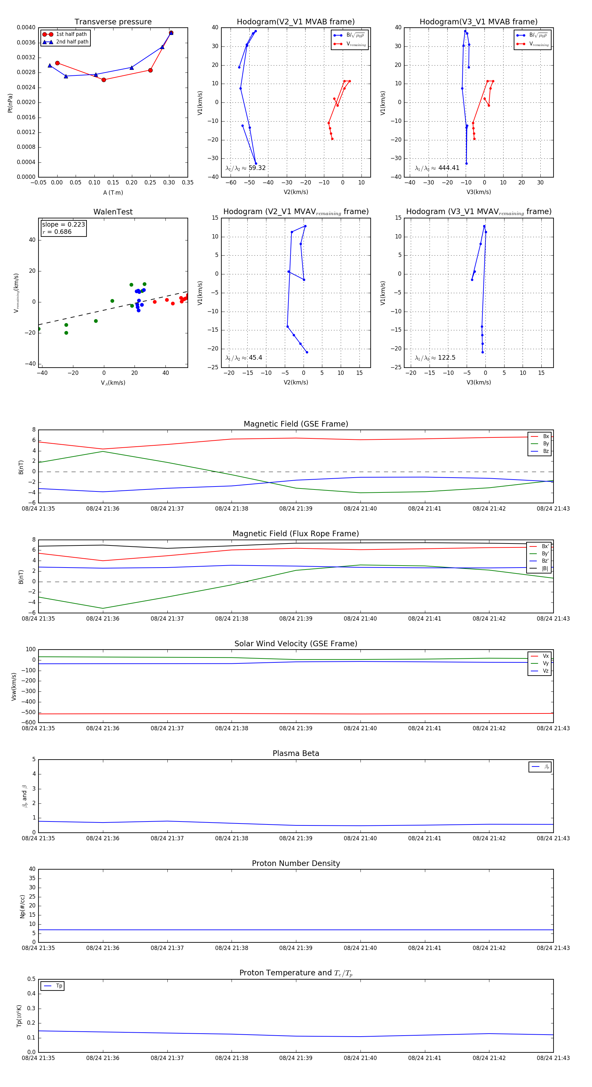592x1087 pixels.
Task: Select the '1st half path' legend entry
Action: [65, 34]
